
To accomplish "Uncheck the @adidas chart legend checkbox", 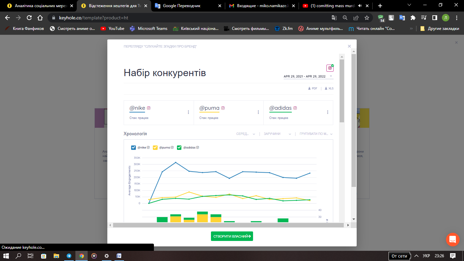I will click(x=179, y=147).
